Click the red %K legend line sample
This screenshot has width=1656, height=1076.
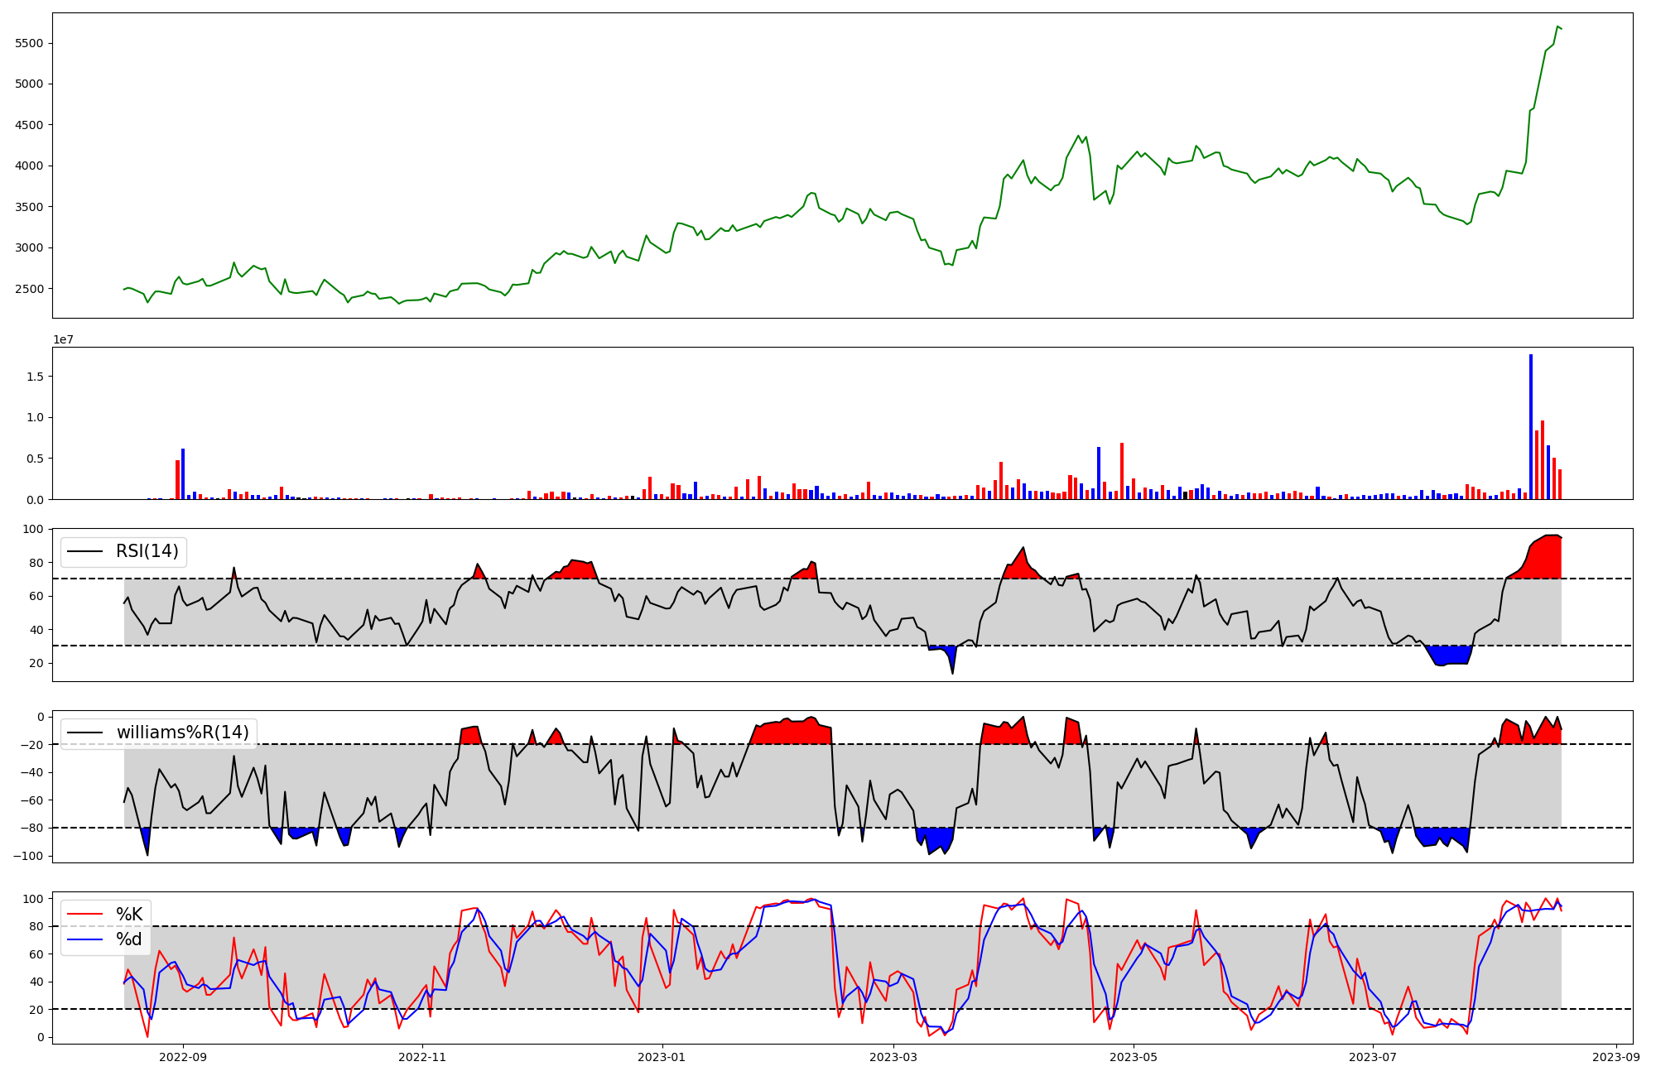[84, 915]
